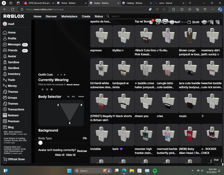This screenshot has width=224, height=175.
Task: Focus the Roblox search field
Action: pyautogui.click(x=133, y=16)
